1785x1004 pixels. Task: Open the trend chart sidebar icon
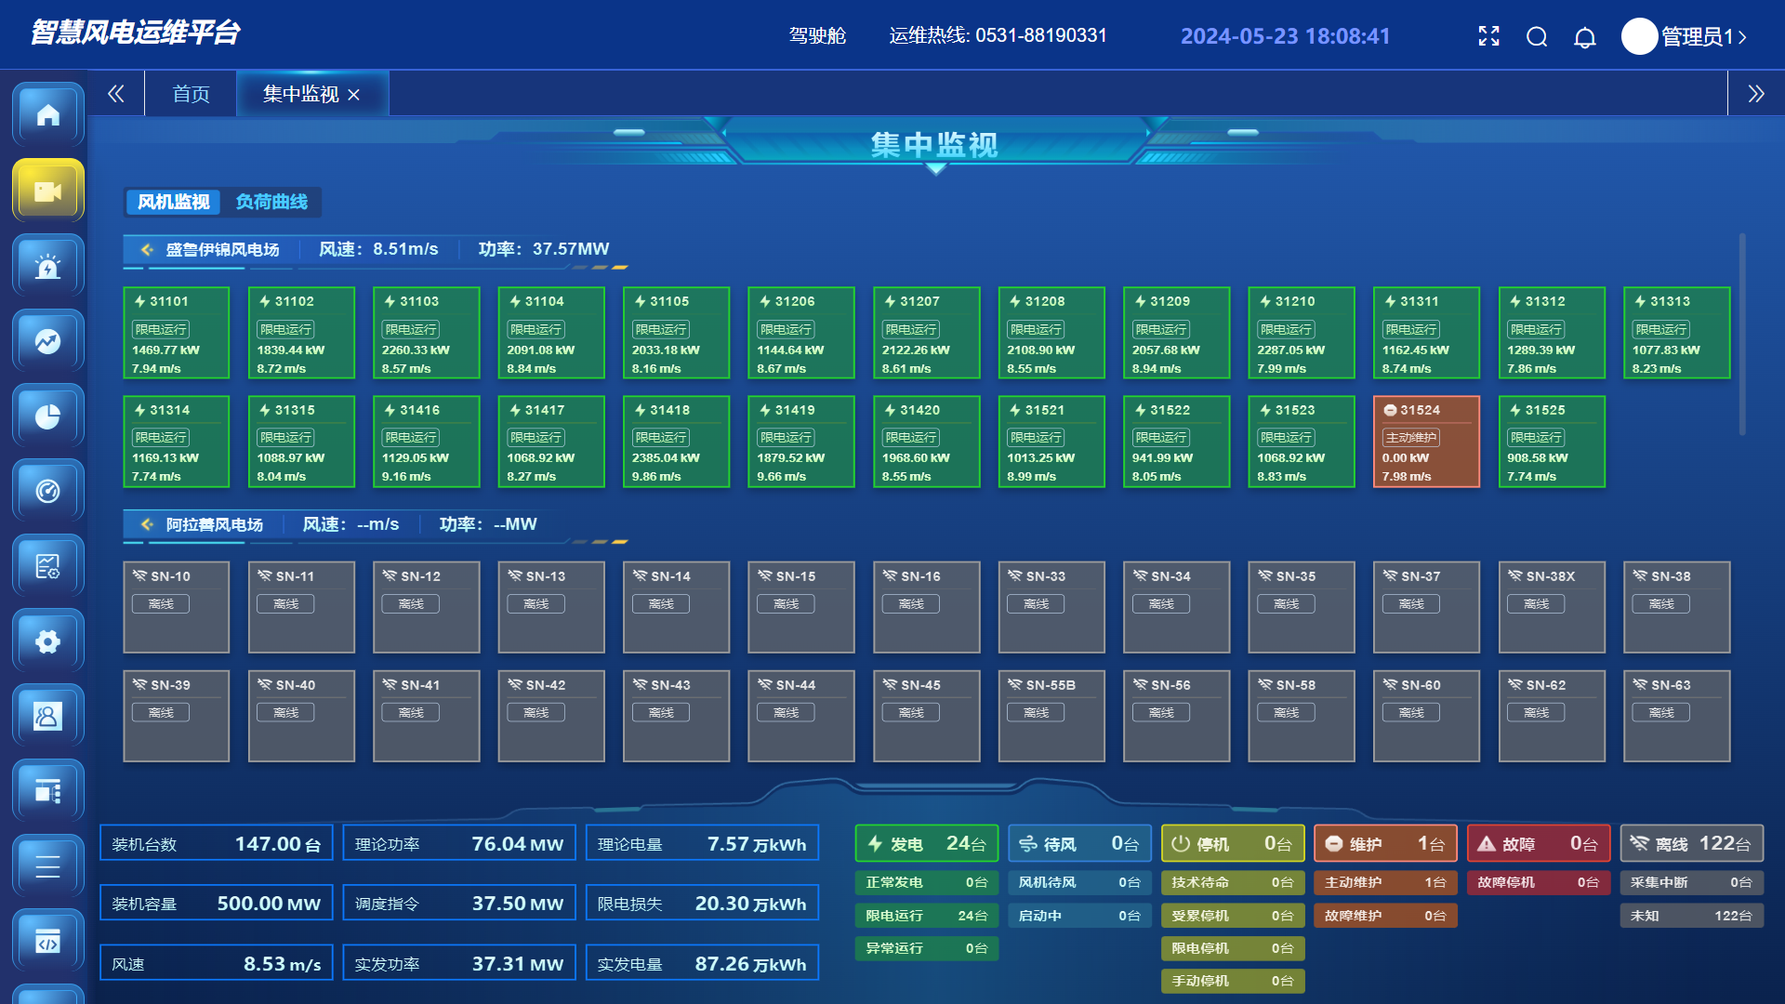[47, 341]
